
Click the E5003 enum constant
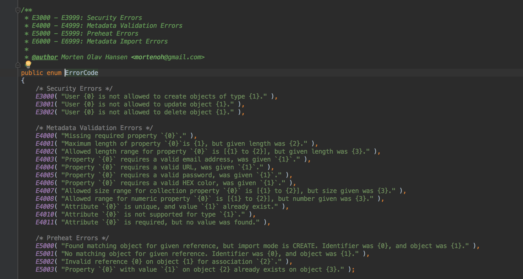45,270
